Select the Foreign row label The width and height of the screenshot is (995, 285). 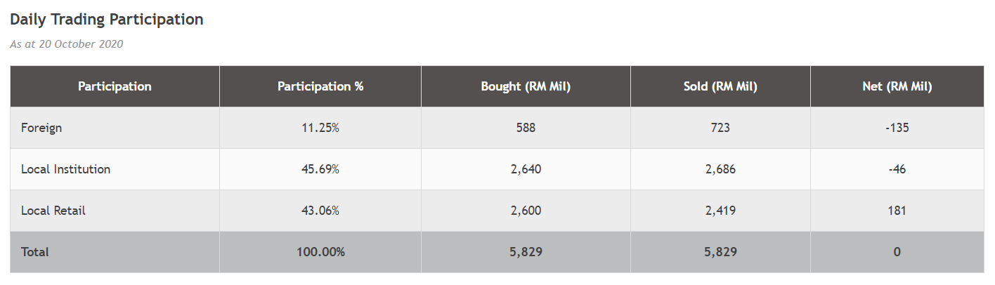41,128
